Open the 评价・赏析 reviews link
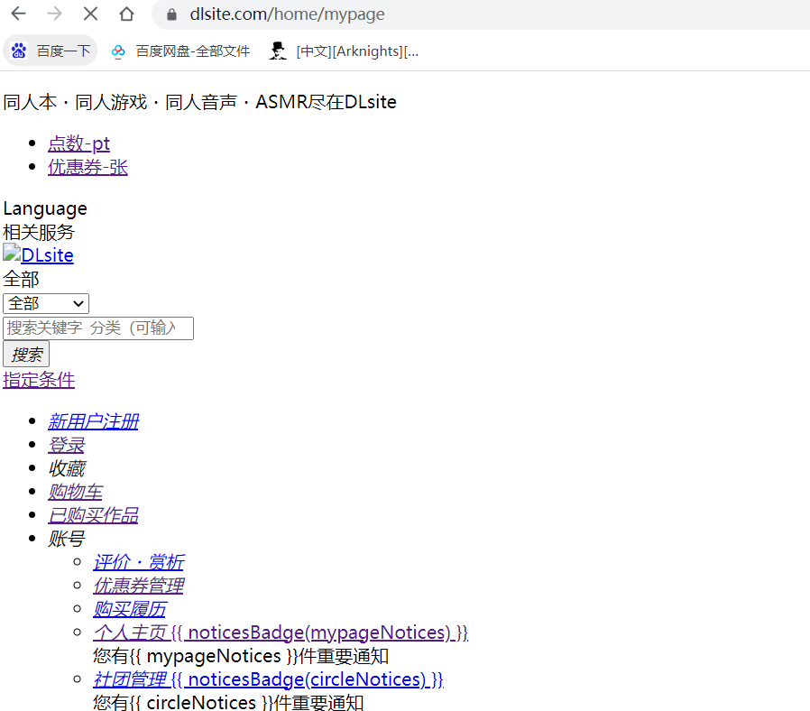This screenshot has height=711, width=810. pyautogui.click(x=139, y=562)
